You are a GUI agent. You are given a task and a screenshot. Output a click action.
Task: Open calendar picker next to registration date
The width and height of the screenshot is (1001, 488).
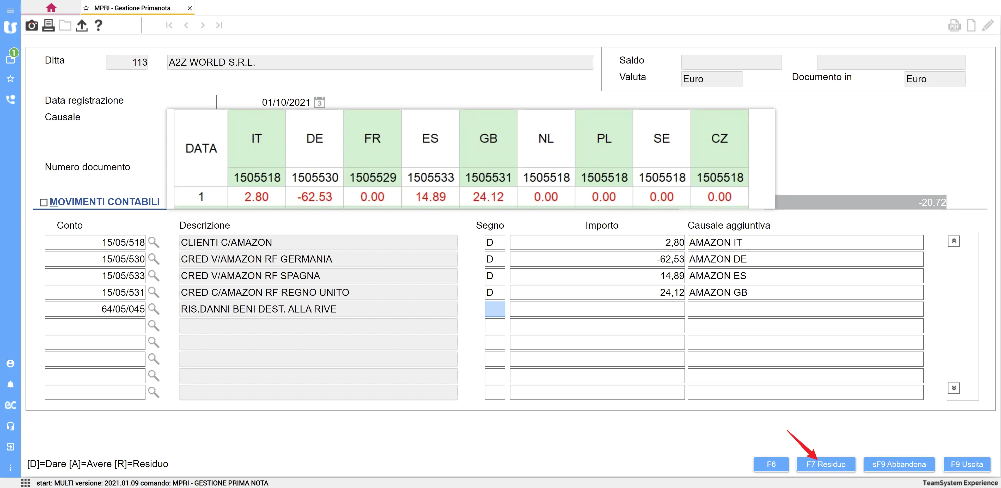click(x=319, y=103)
